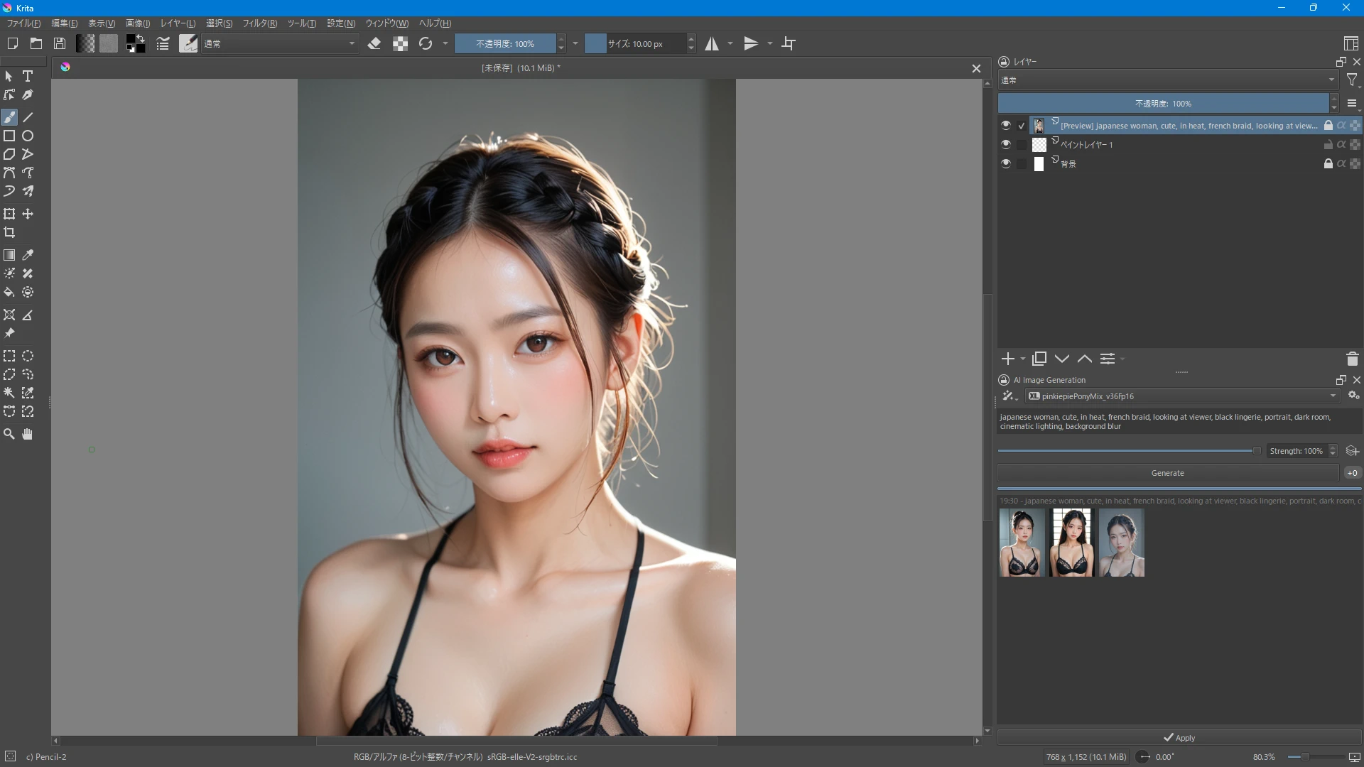
Task: Toggle lock on ペイントレイヤー 1
Action: tap(1328, 145)
